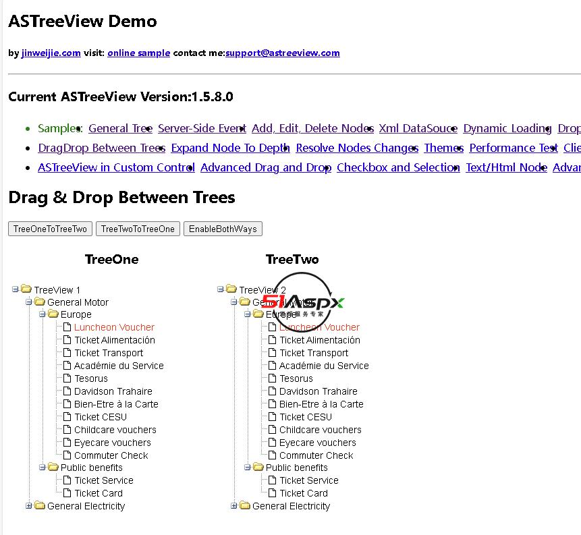
Task: Select Childcare vouchers in TreeOne
Action: tap(115, 430)
